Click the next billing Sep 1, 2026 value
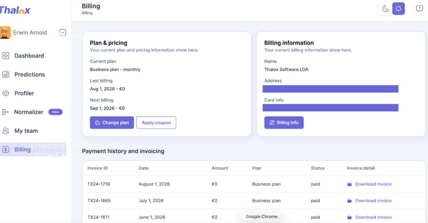The height and width of the screenshot is (223, 428). click(x=107, y=108)
